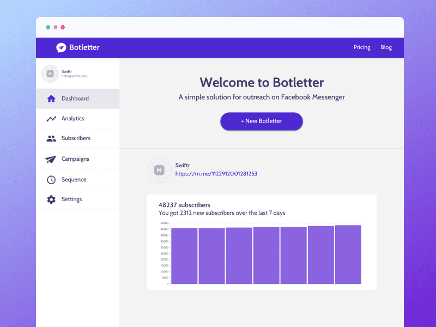Image resolution: width=436 pixels, height=327 pixels.
Task: Select the tallest bar in the subscriber chart
Action: tap(348, 255)
